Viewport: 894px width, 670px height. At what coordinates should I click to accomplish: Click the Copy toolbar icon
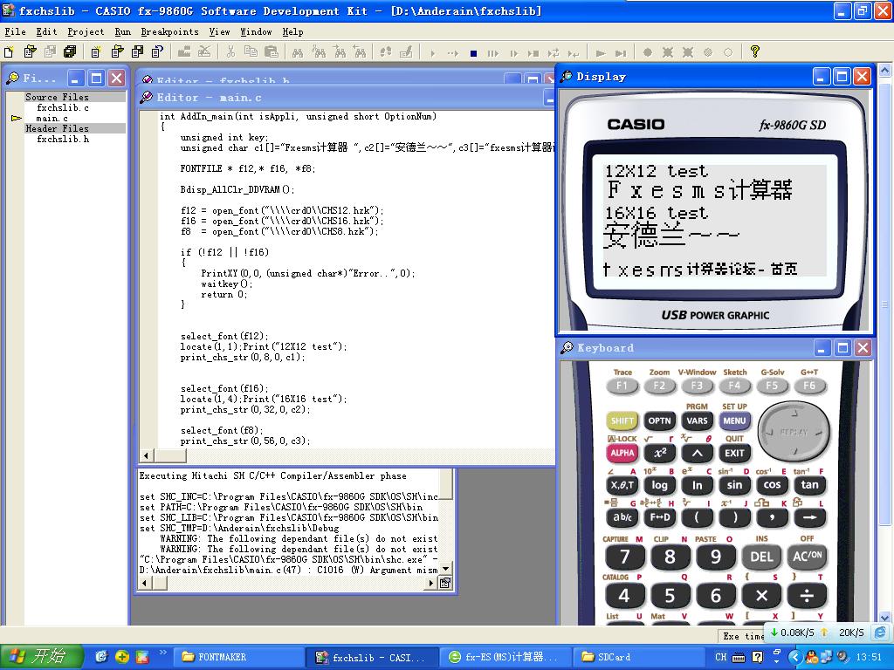pyautogui.click(x=251, y=52)
